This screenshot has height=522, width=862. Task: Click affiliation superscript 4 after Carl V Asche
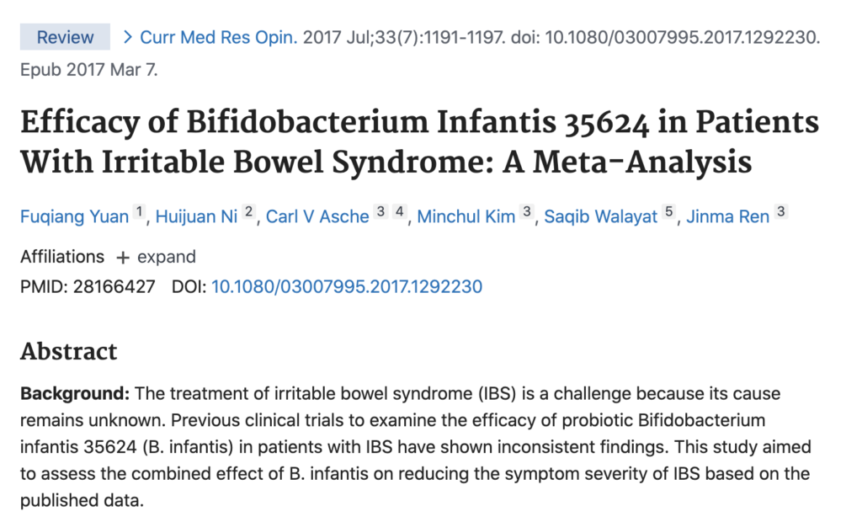click(400, 213)
